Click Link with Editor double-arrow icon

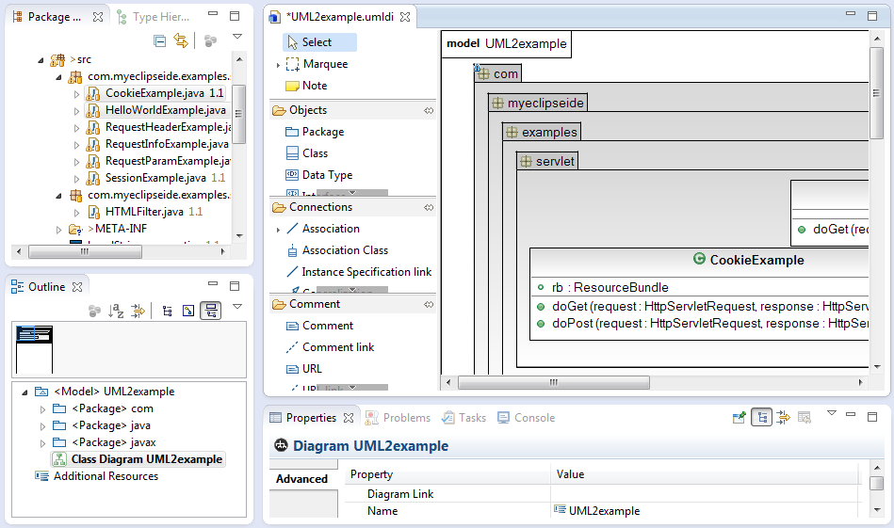(181, 40)
